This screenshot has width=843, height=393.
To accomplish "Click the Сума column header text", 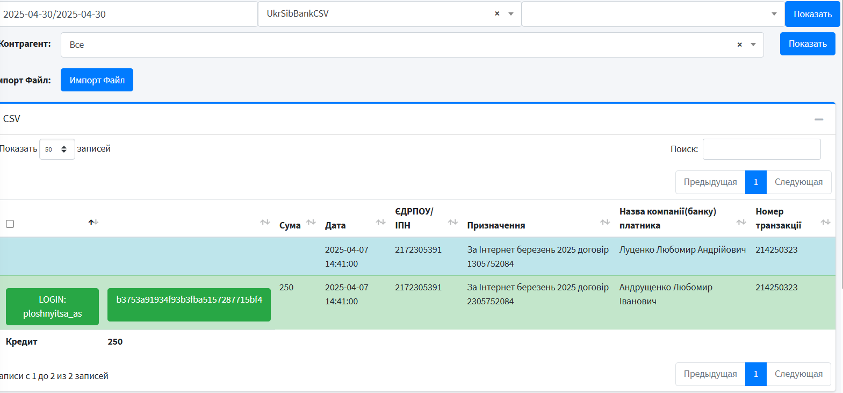I will (290, 225).
